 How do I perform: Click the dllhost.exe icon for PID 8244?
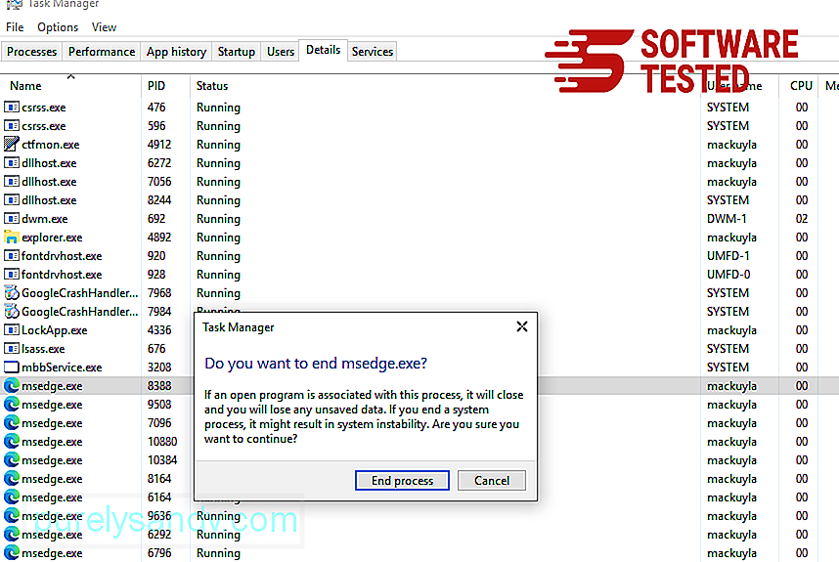(11, 200)
